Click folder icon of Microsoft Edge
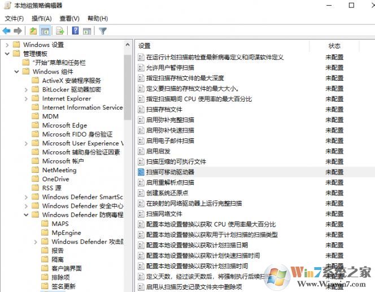 (35, 125)
